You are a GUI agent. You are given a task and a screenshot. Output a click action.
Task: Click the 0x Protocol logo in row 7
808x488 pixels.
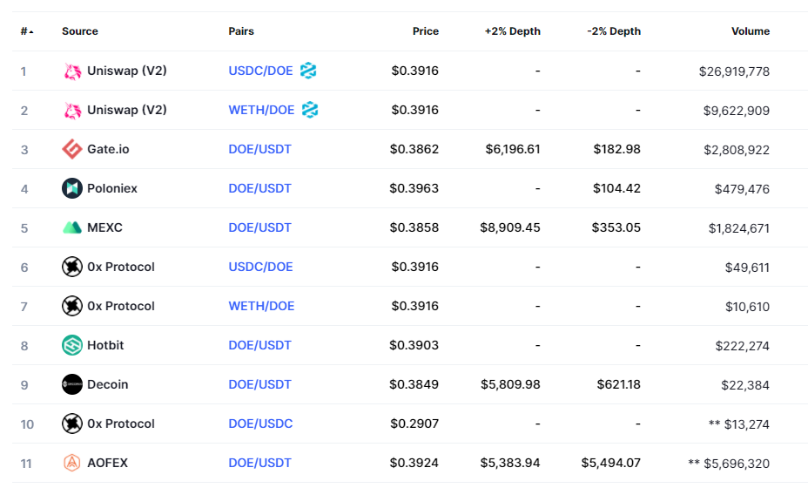pos(72,306)
